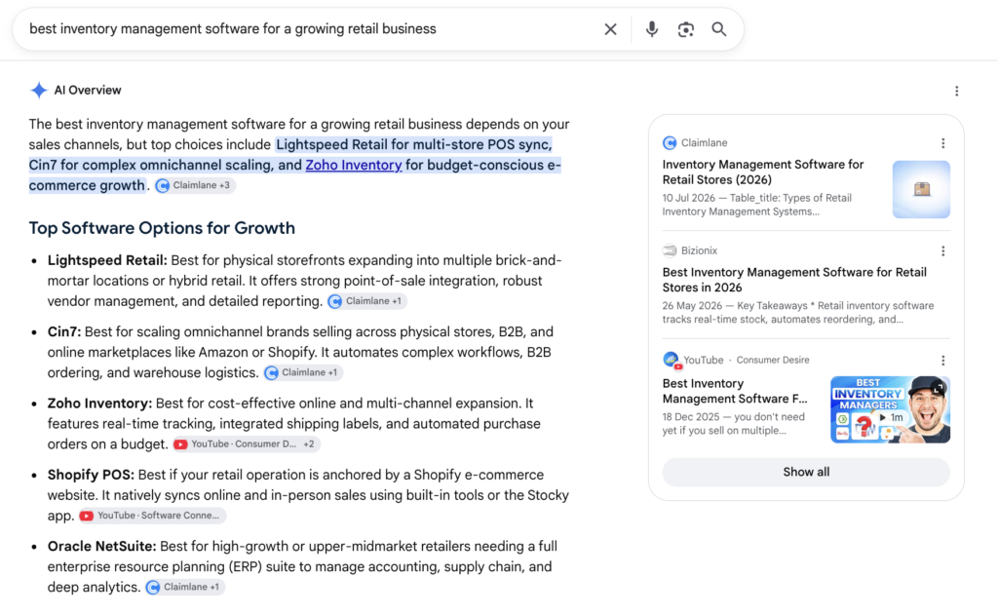Image resolution: width=998 pixels, height=615 pixels.
Task: Play the Best Inventory Managers video thumbnail
Action: pyautogui.click(x=890, y=409)
